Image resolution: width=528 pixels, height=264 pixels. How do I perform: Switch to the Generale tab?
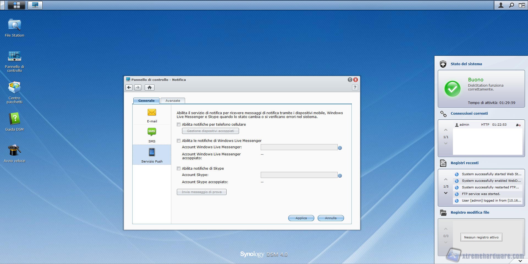tap(146, 101)
